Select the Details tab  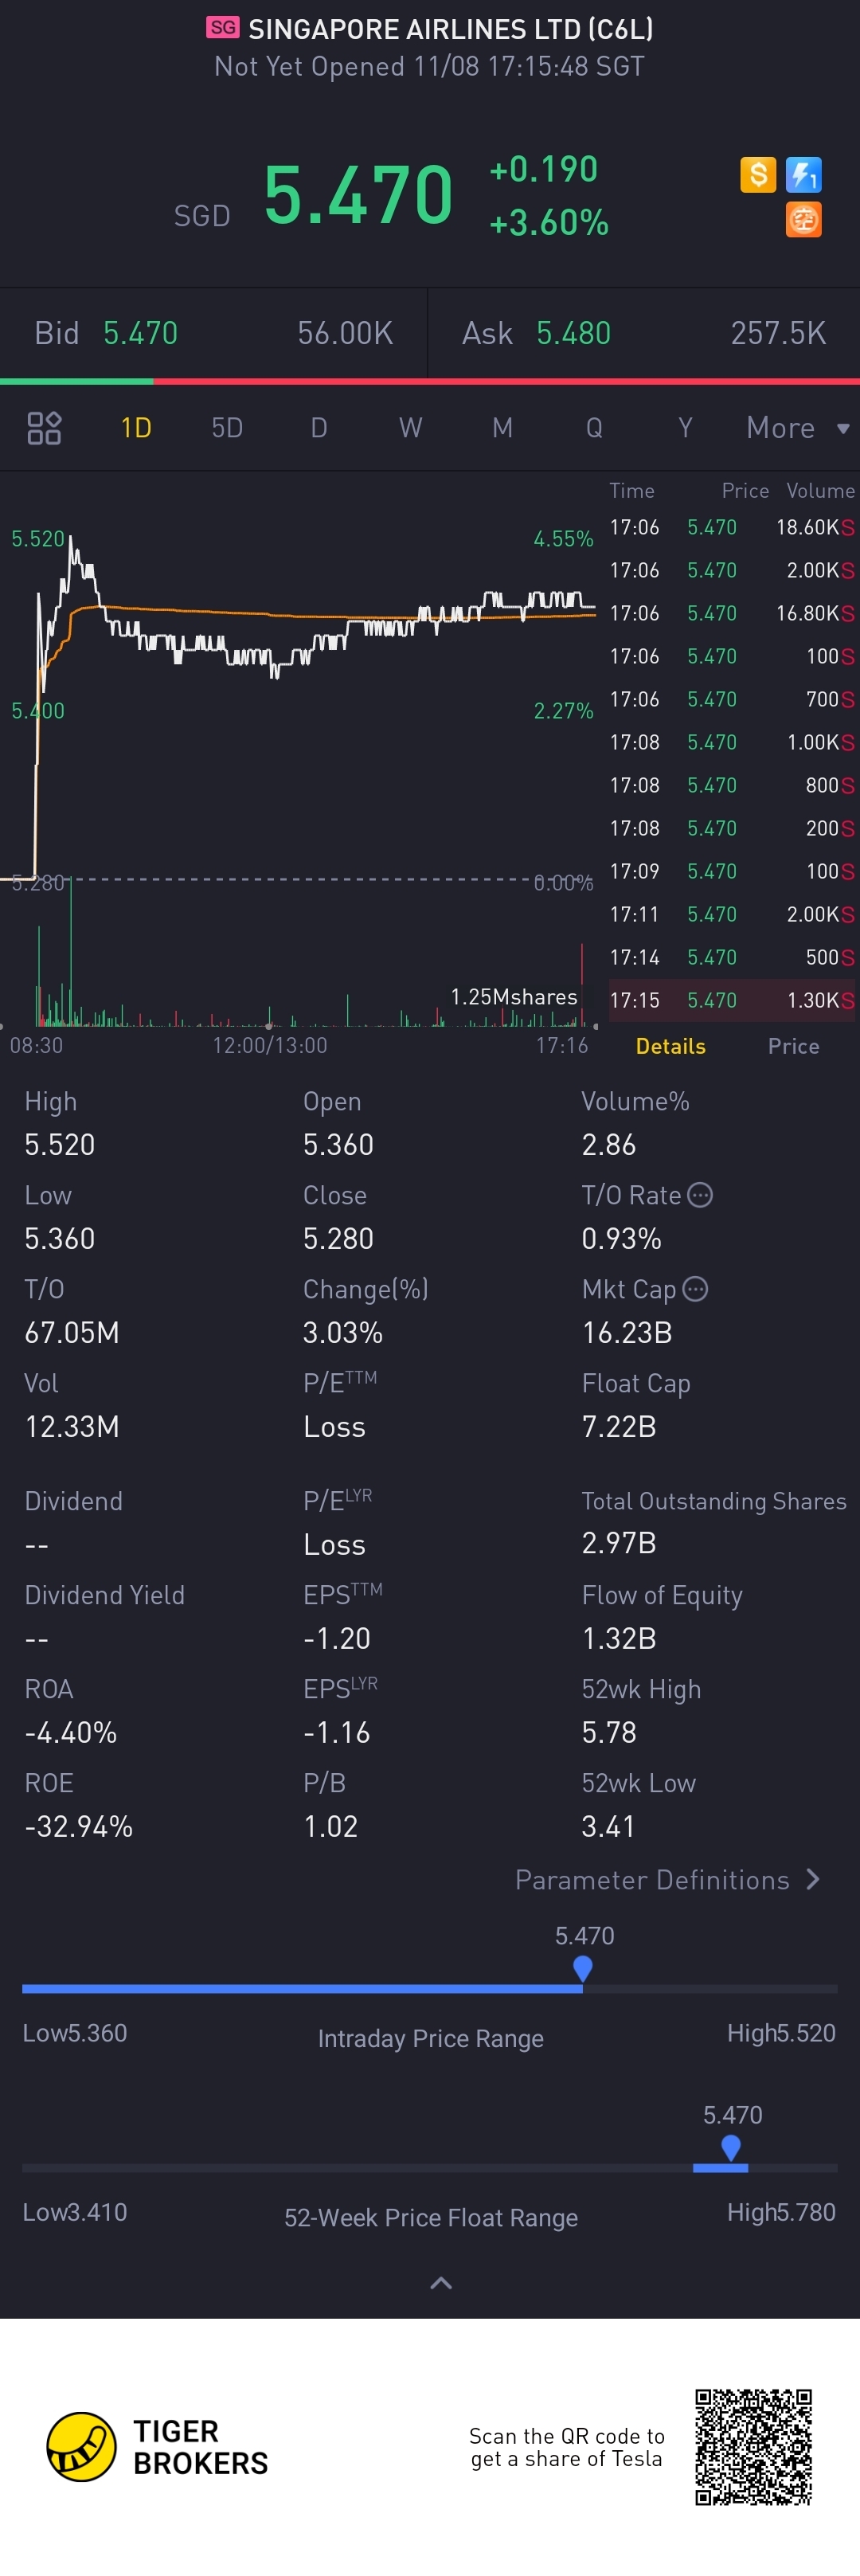pyautogui.click(x=670, y=1046)
